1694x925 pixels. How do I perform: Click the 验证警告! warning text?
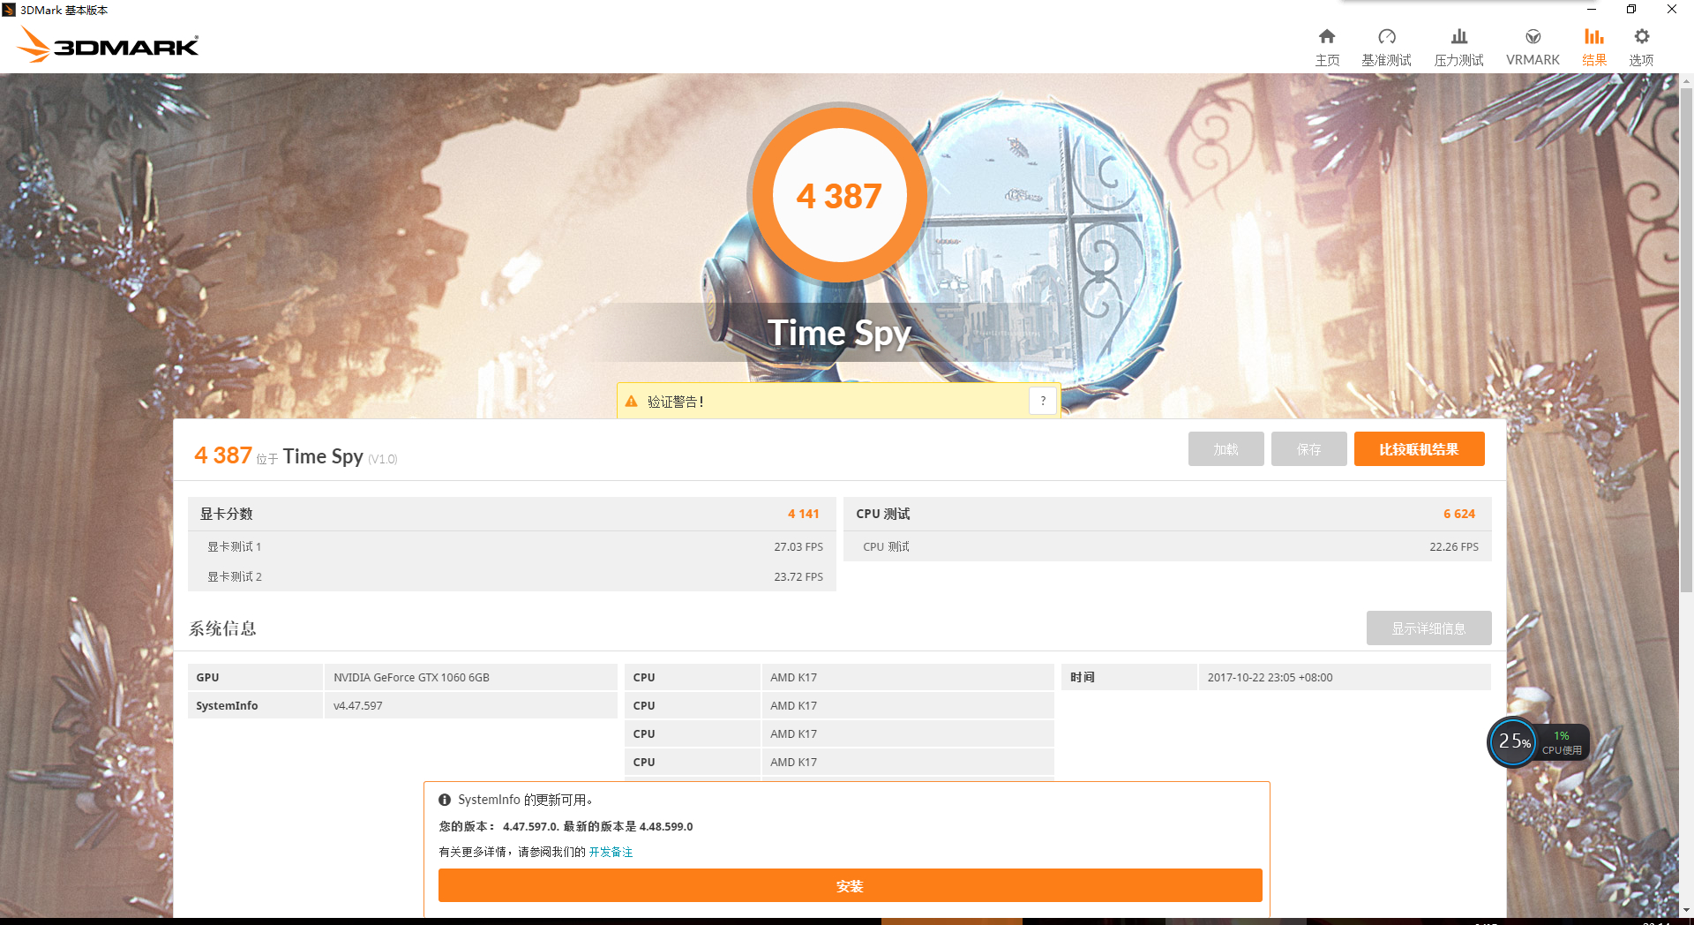[676, 402]
